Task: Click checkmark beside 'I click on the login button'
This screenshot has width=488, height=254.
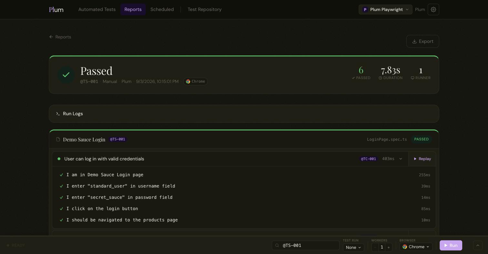Action: [61, 209]
